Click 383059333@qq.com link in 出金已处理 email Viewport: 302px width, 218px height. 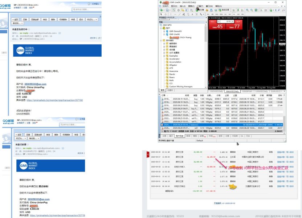click(38, 199)
